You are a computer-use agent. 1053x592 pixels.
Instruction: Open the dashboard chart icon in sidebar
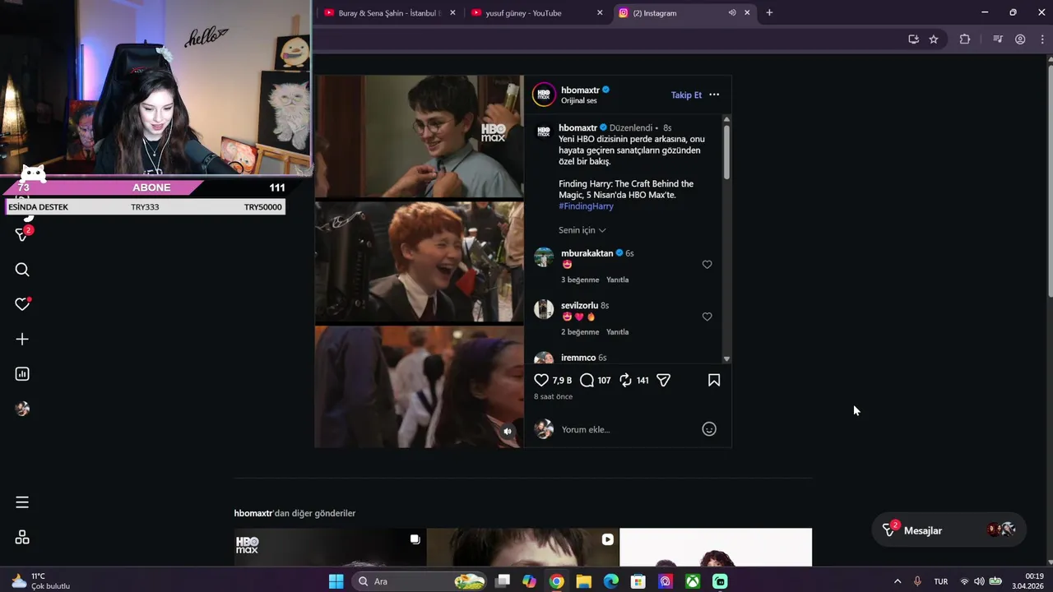coord(22,374)
